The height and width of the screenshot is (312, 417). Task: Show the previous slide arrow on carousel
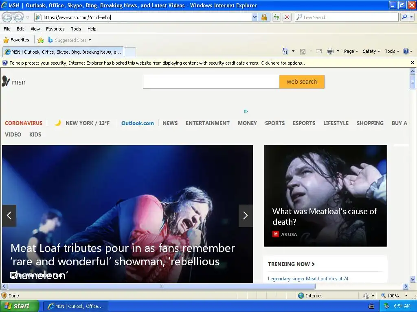tap(9, 216)
